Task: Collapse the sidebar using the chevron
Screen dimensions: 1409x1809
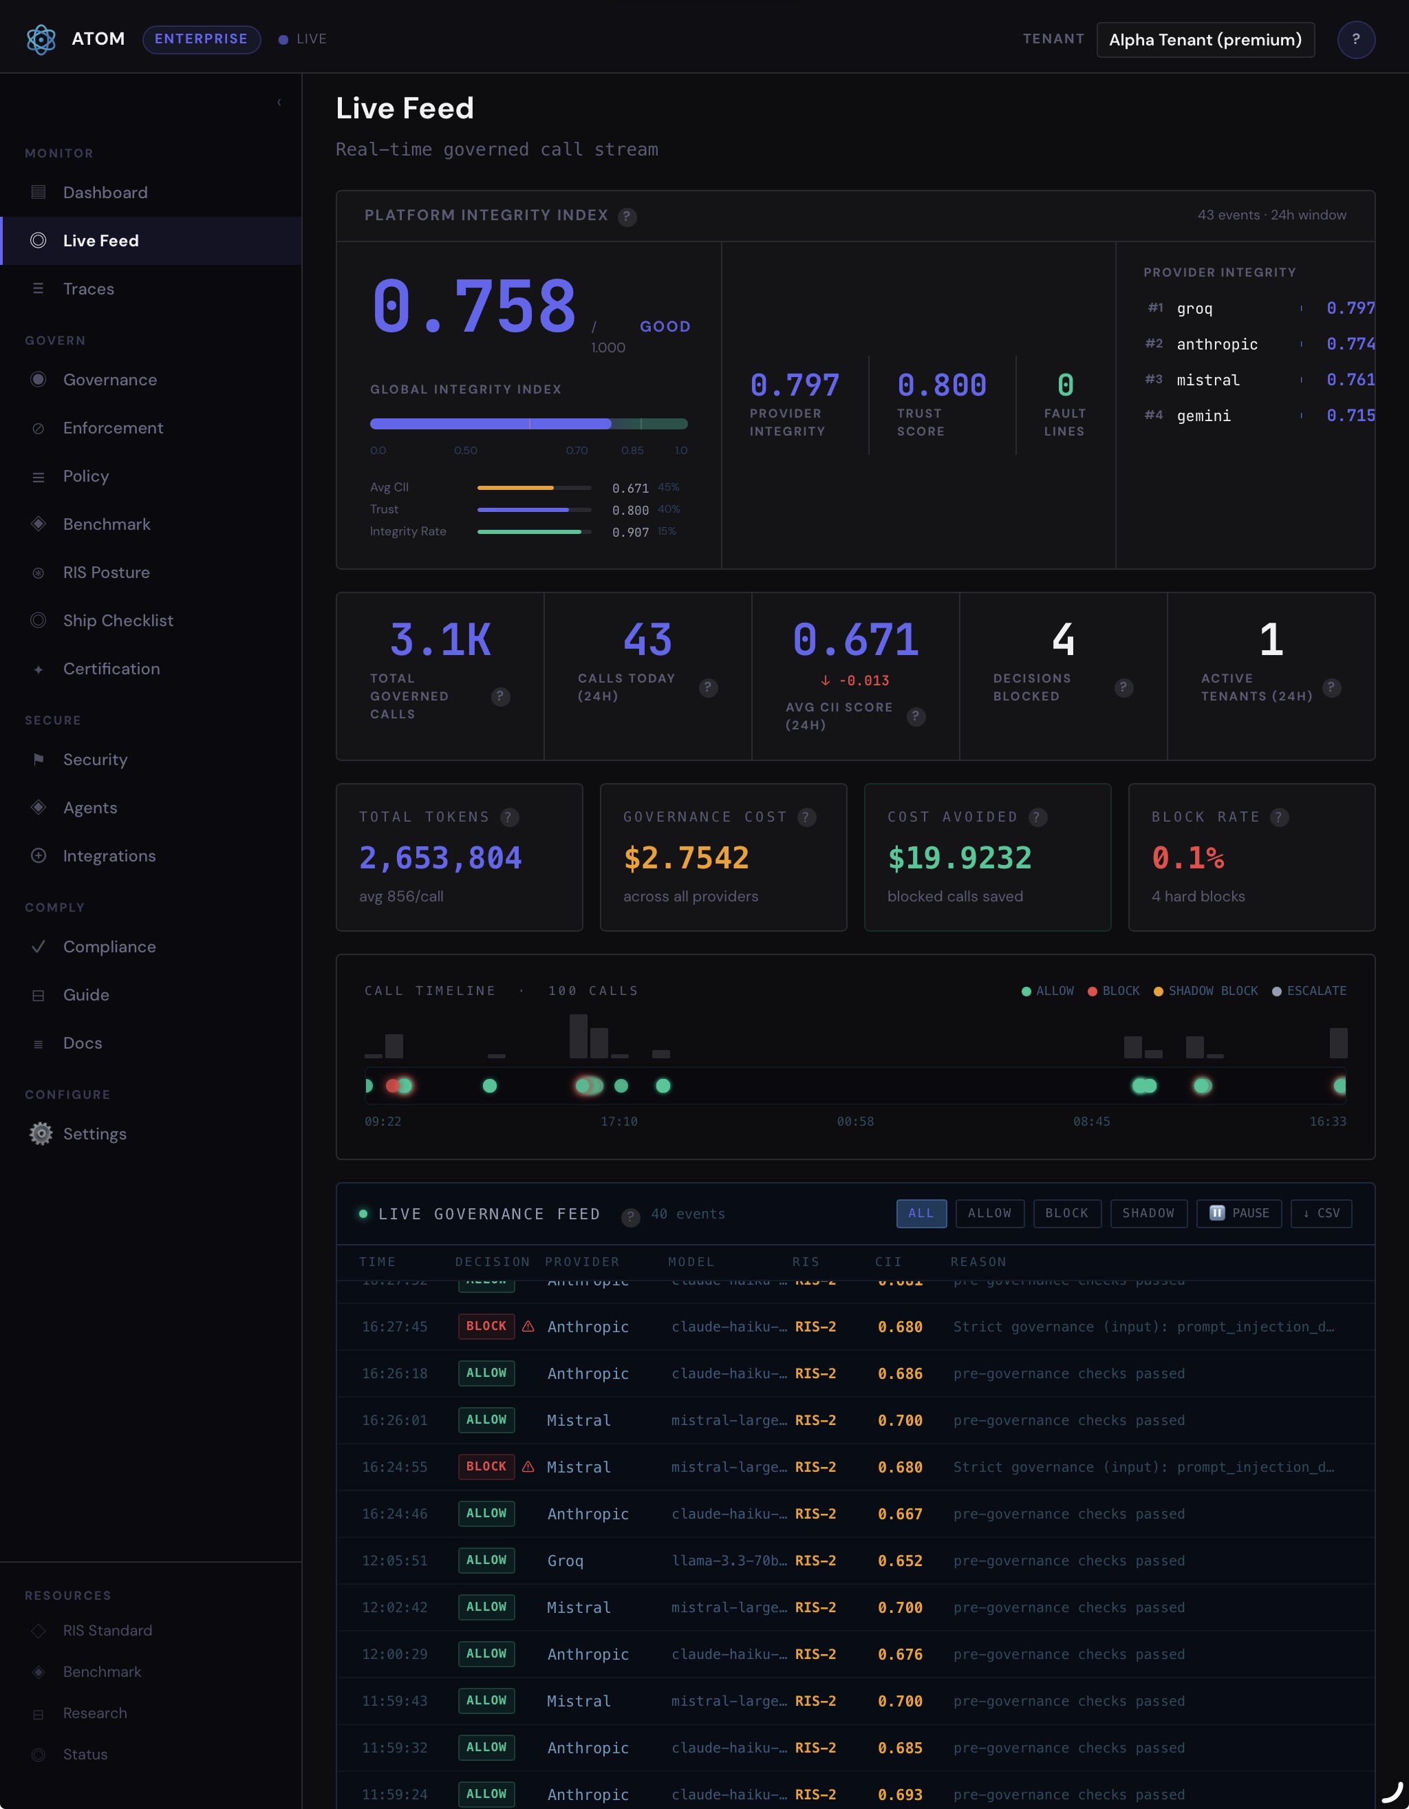Action: pyautogui.click(x=279, y=101)
